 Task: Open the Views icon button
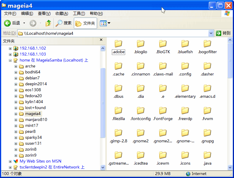click(x=103, y=23)
